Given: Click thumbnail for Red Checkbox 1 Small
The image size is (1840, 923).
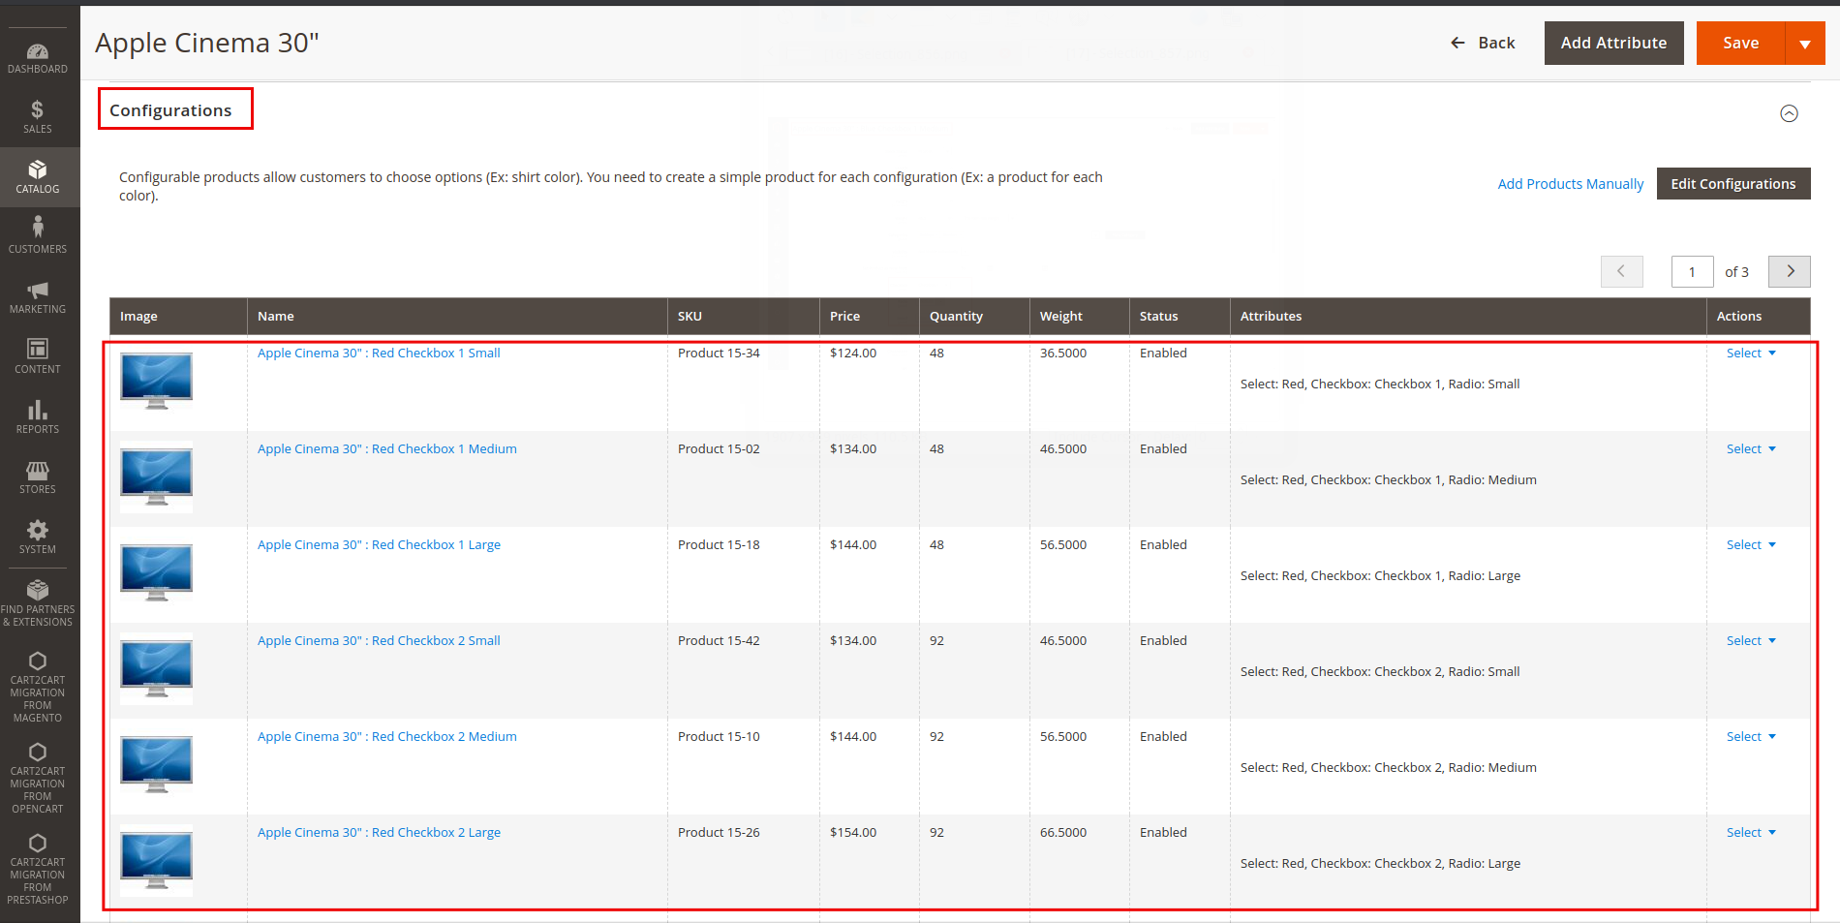Looking at the screenshot, I should [156, 381].
